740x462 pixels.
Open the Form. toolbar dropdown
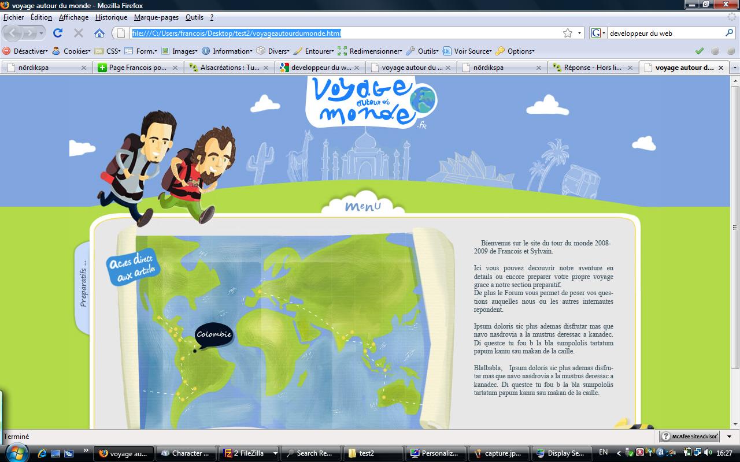140,51
